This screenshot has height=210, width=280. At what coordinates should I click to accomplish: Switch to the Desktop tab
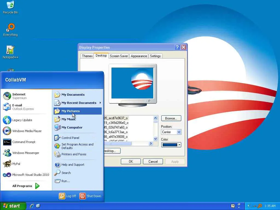(x=101, y=56)
